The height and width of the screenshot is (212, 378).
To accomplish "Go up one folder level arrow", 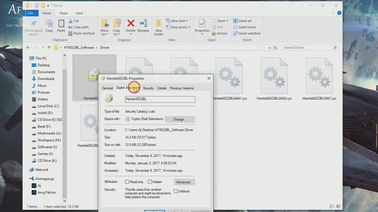I will pos(49,48).
